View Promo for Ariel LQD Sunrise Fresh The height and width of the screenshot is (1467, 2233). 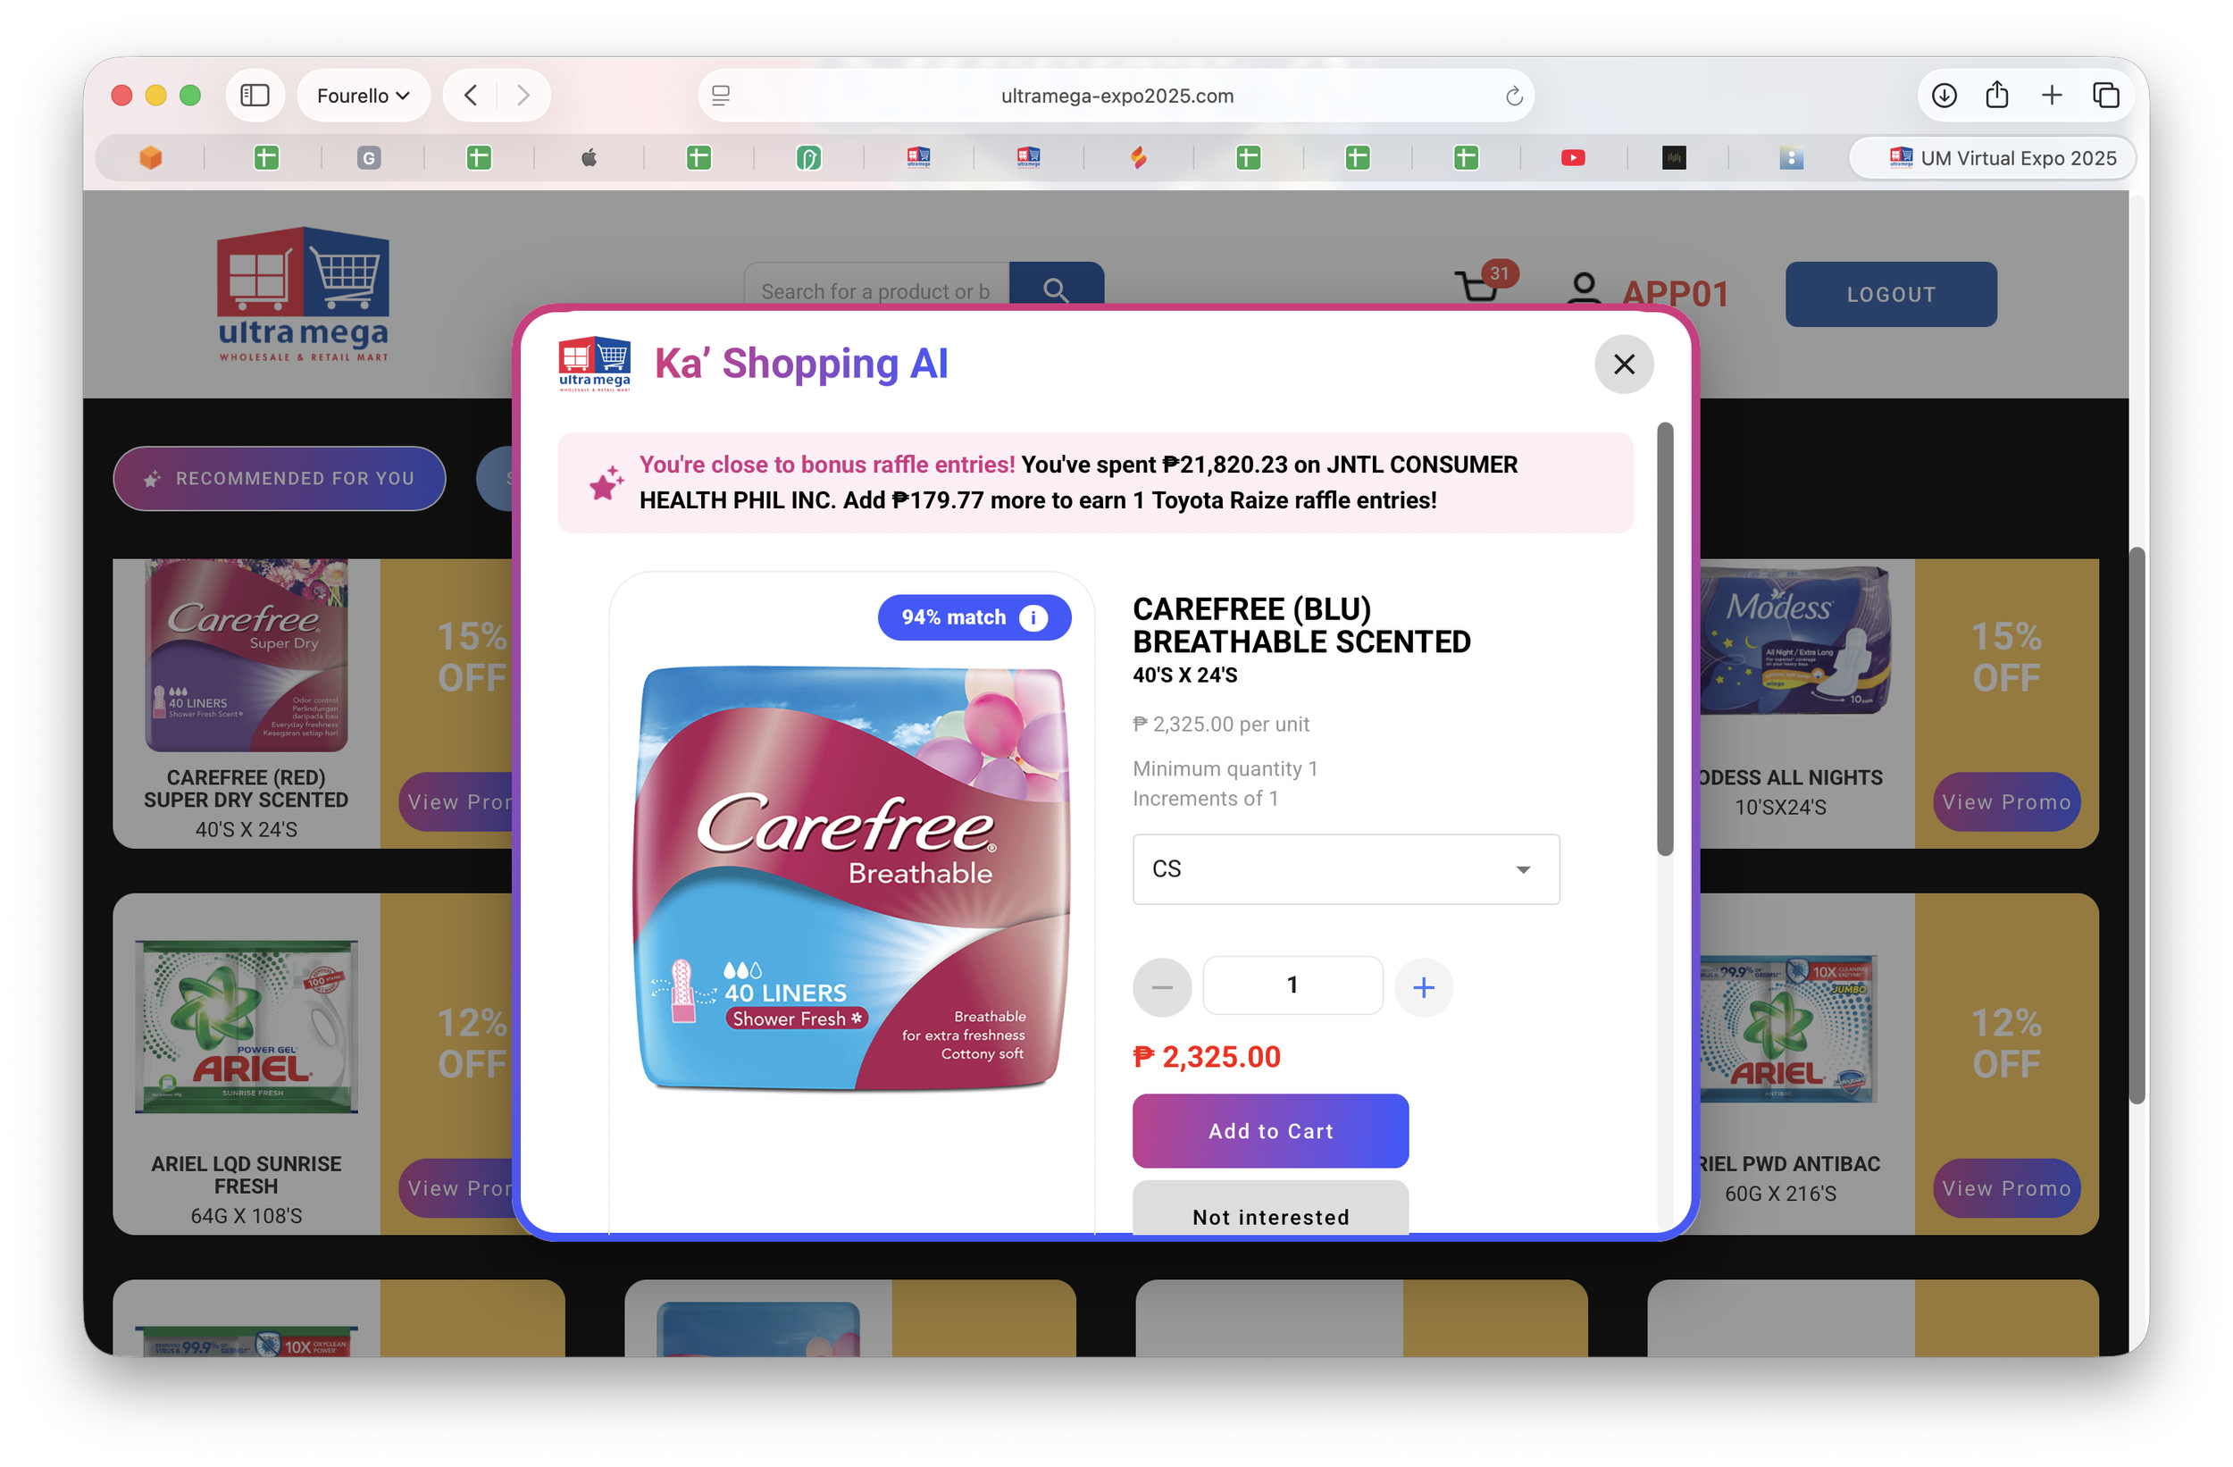pyautogui.click(x=456, y=1187)
